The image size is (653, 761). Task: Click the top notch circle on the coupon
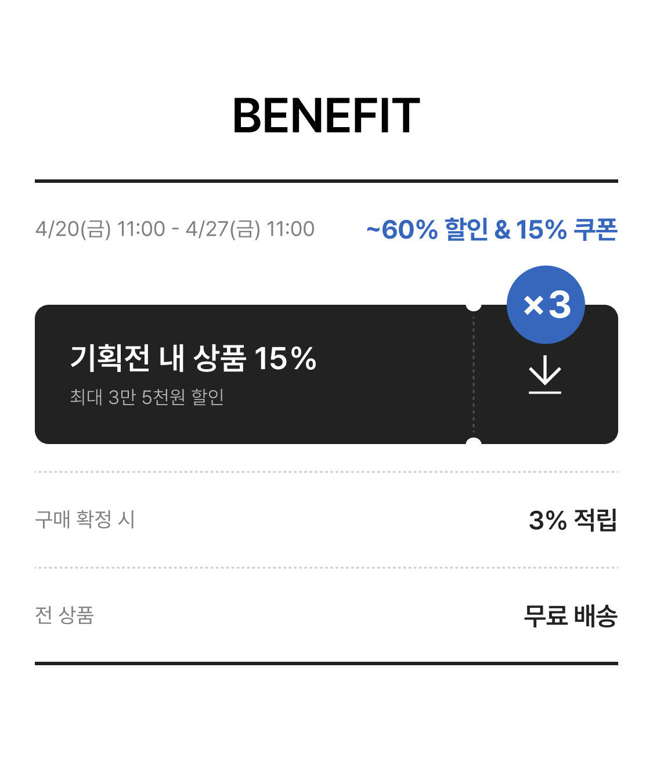[474, 305]
